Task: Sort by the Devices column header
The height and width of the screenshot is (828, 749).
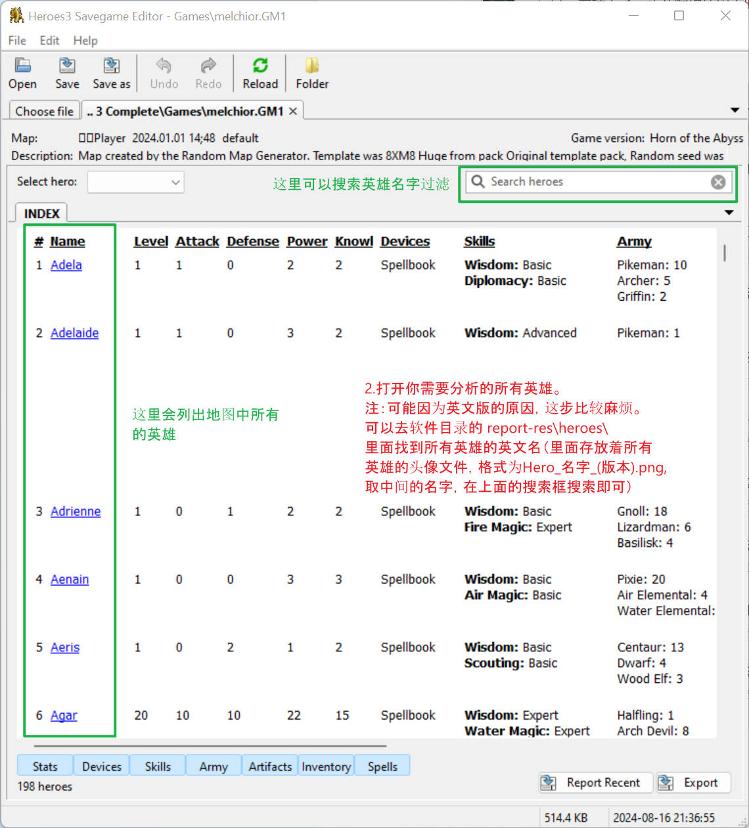Action: (405, 242)
